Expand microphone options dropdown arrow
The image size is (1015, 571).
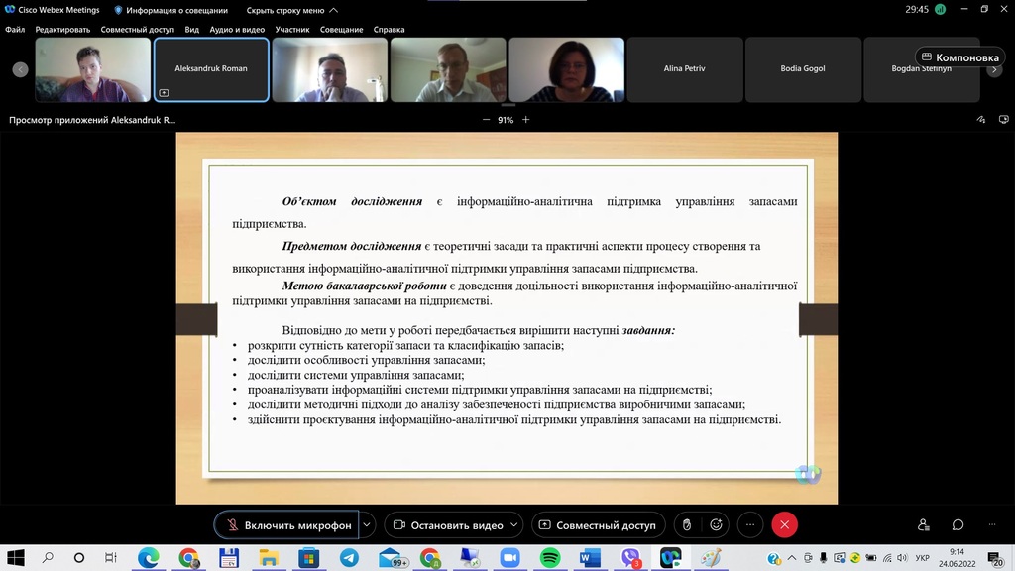point(368,525)
